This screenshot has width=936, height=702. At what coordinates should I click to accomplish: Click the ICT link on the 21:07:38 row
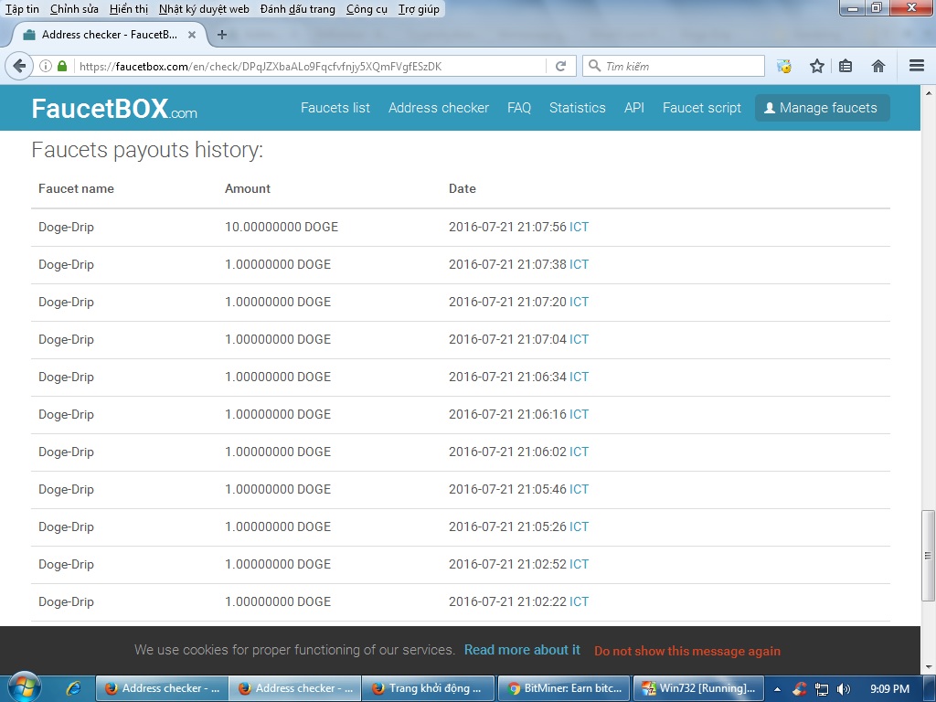pyautogui.click(x=579, y=264)
